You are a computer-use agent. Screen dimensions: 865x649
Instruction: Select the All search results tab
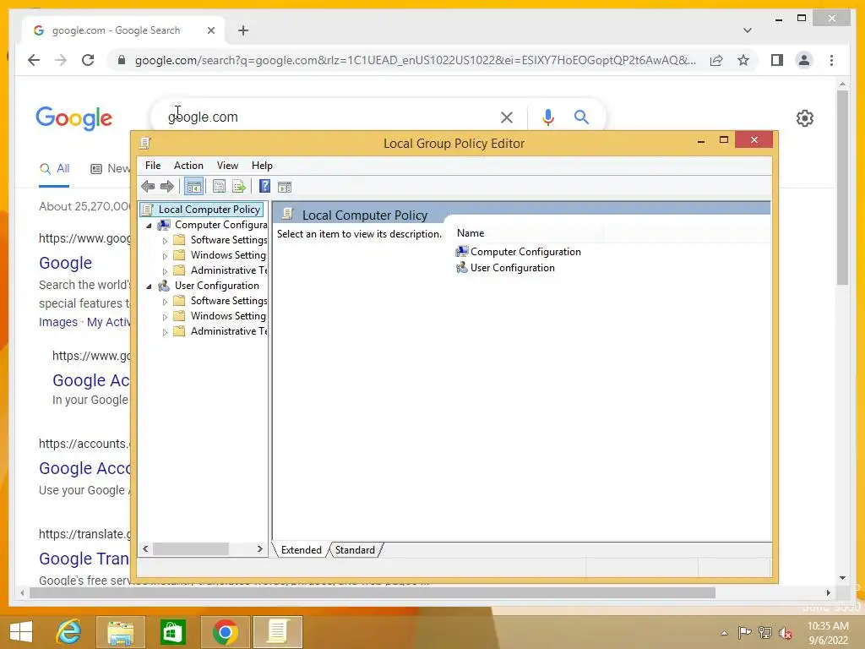55,169
